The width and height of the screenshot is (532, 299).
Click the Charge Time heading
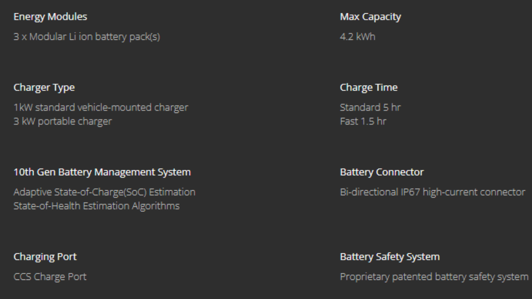click(369, 88)
